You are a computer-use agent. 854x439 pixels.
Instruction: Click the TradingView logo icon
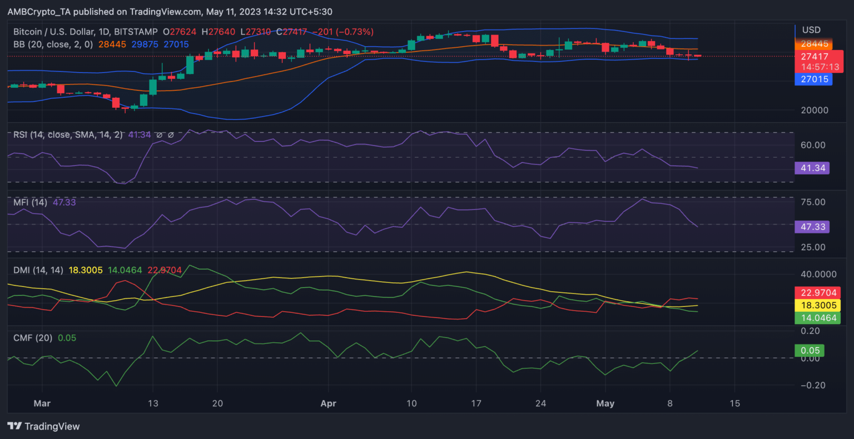tap(14, 426)
